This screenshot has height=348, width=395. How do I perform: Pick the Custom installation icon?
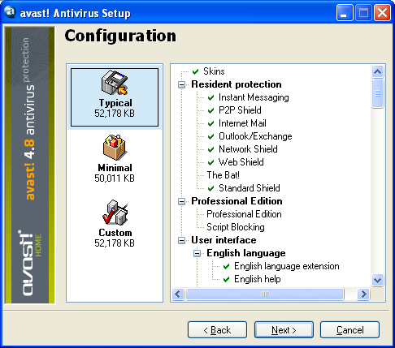(x=115, y=213)
